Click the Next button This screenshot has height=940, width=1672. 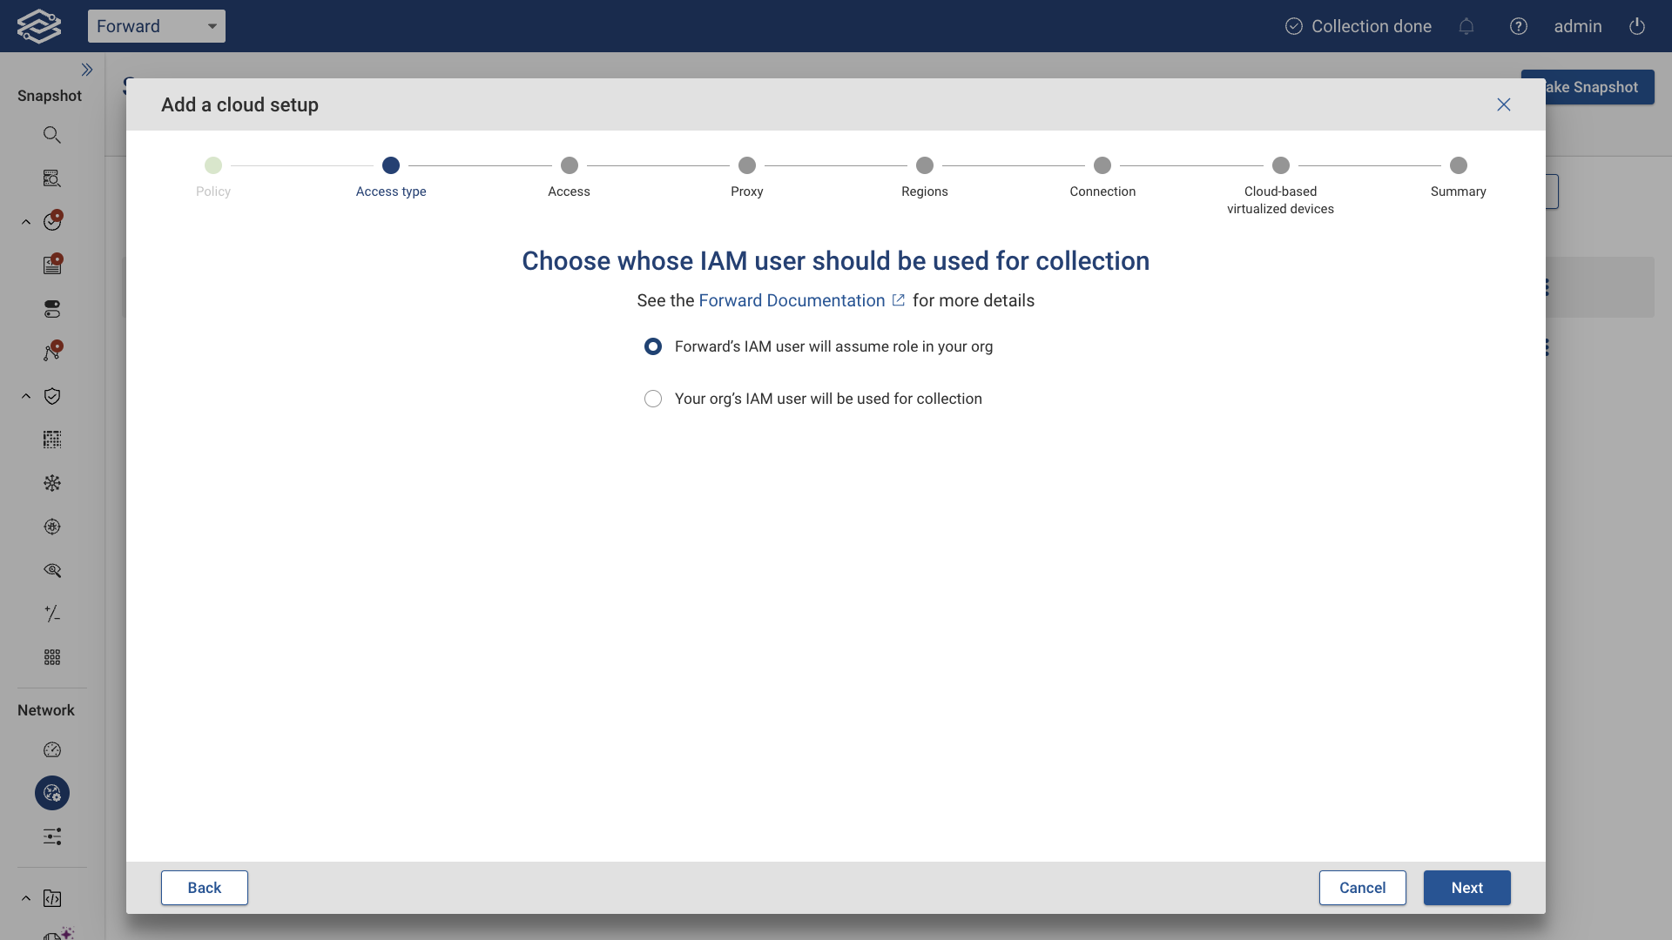tap(1466, 888)
